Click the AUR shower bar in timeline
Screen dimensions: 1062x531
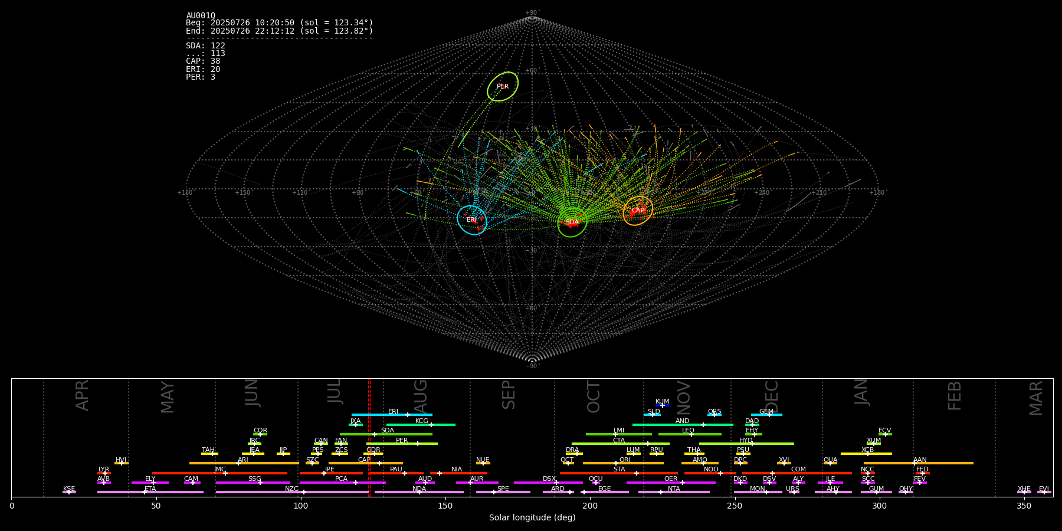(477, 483)
